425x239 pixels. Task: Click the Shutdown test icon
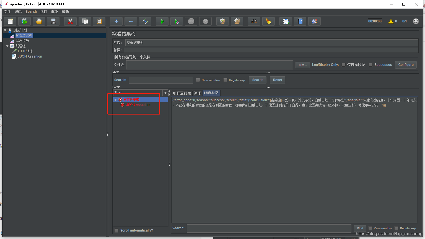point(205,21)
